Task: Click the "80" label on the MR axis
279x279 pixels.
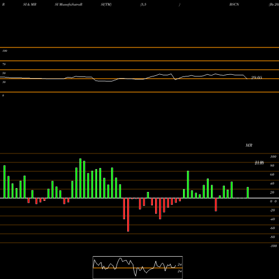Action: 272,166
